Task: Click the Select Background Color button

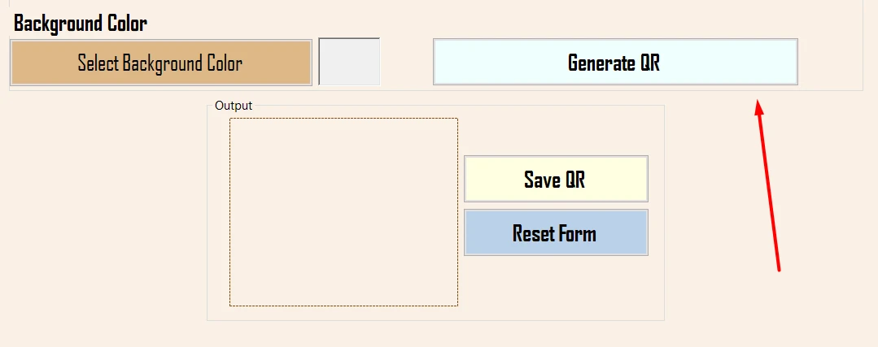Action: coord(160,63)
